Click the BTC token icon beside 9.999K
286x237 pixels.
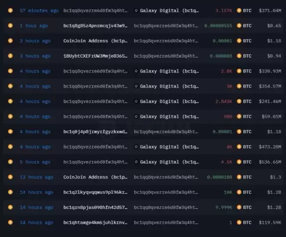pyautogui.click(x=239, y=207)
